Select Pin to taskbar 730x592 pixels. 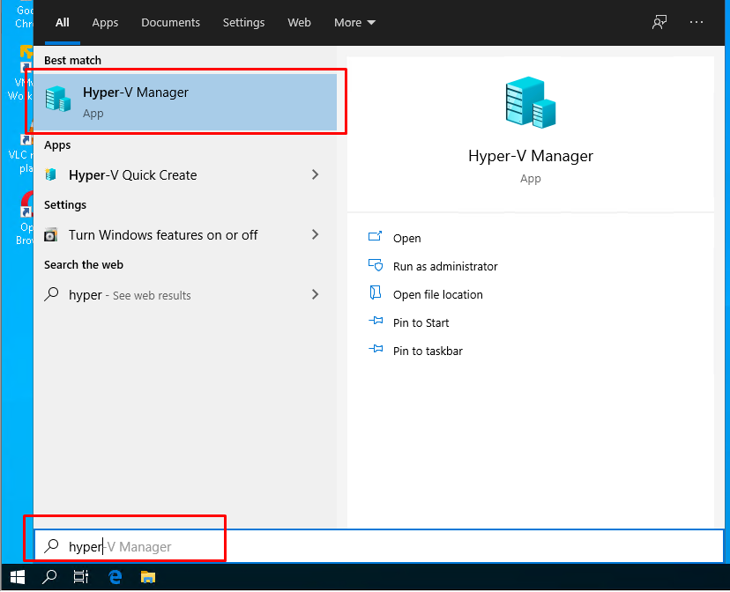[x=376, y=351]
